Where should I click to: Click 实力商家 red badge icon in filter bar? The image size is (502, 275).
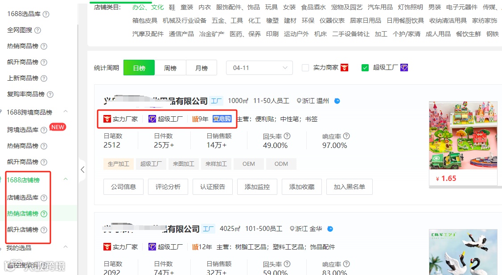345,68
